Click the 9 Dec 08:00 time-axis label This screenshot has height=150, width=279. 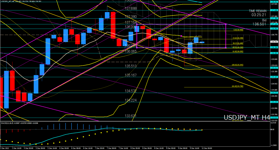[x=183, y=148]
